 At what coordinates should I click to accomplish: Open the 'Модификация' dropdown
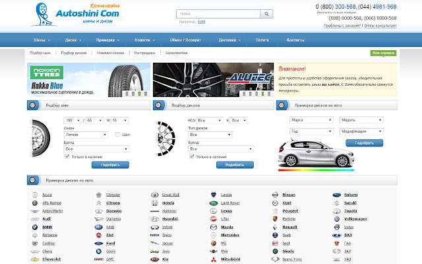[x=361, y=131]
